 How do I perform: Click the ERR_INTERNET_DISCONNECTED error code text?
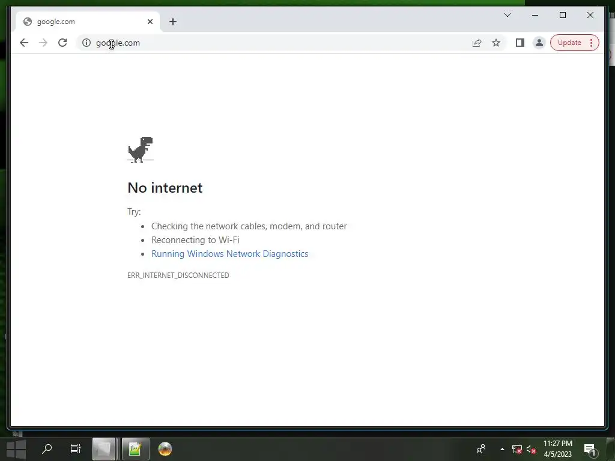click(178, 275)
